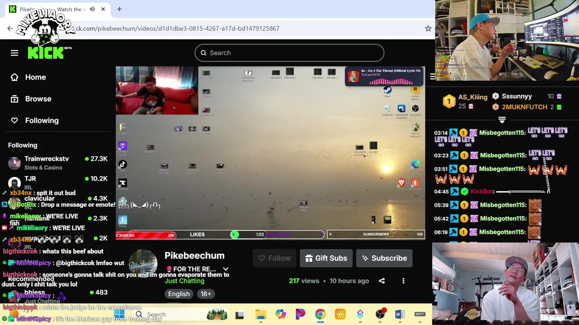
Task: Share the video via share icon
Action: pos(382,281)
